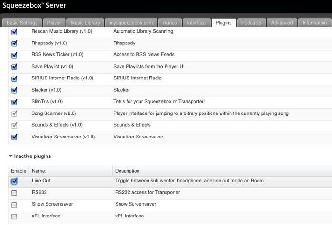Viewport: 332px width, 225px height.
Task: Disable the Save Playlist plugin
Action: tap(14, 67)
